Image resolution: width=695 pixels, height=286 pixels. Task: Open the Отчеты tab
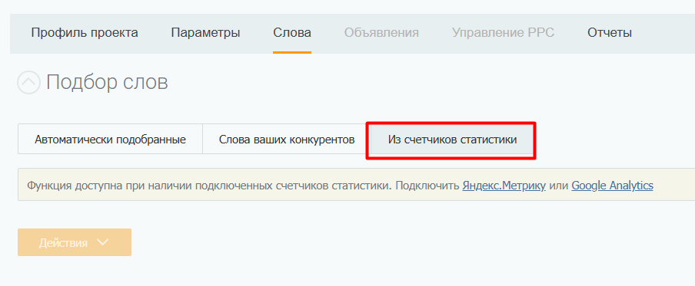(610, 33)
